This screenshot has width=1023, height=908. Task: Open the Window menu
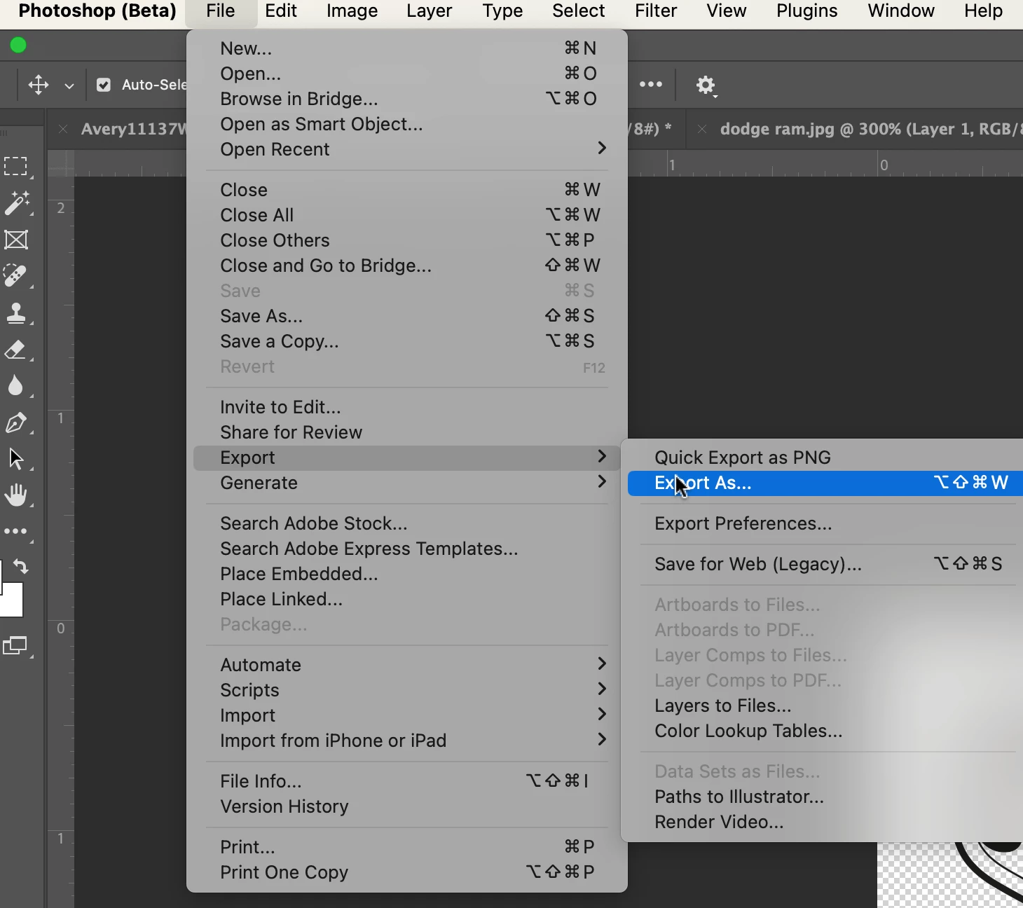[901, 11]
